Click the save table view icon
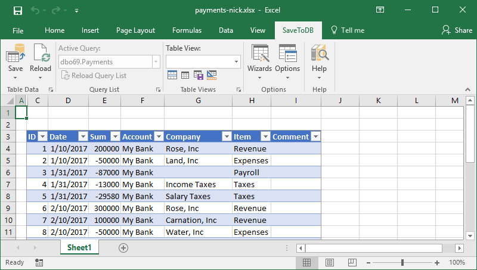The image size is (477, 270). point(199,75)
